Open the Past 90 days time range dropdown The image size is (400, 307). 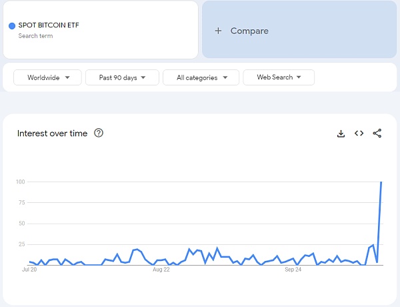122,77
